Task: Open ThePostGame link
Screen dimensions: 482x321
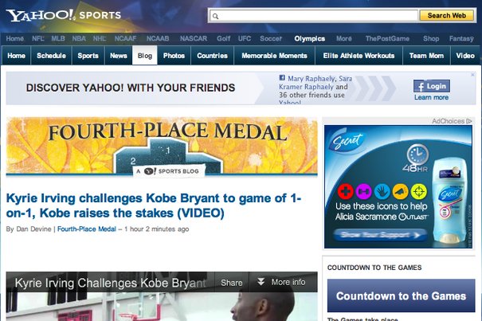Action: [x=387, y=39]
